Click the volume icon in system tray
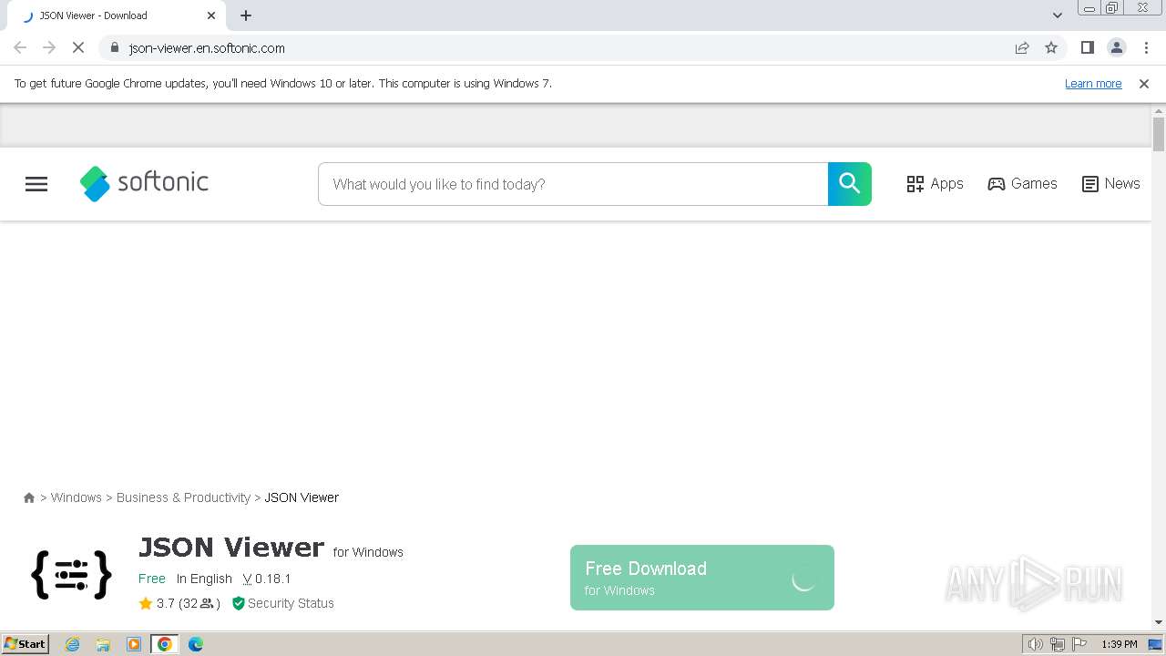1166x656 pixels. [x=1035, y=644]
